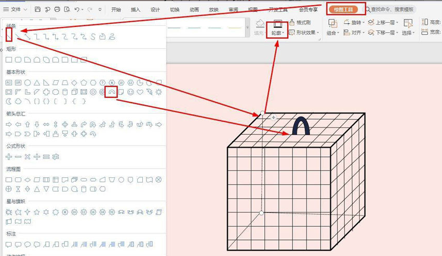
Task: Click the plus marker near cube corner
Action: click(273, 117)
